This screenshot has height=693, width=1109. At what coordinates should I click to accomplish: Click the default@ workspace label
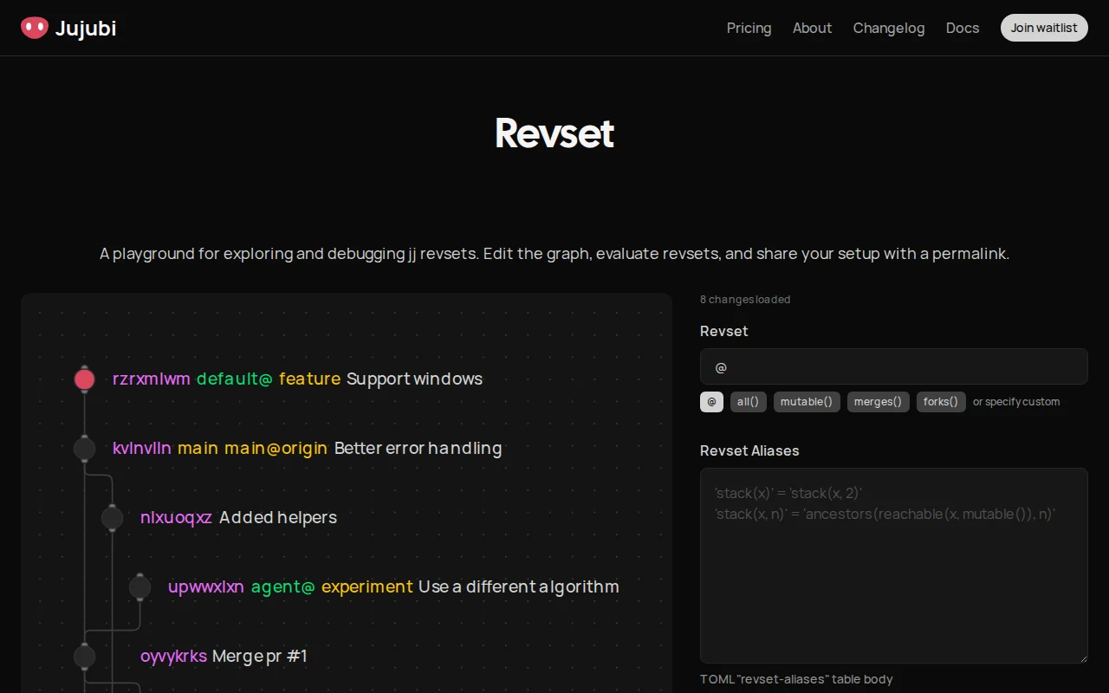pyautogui.click(x=235, y=379)
